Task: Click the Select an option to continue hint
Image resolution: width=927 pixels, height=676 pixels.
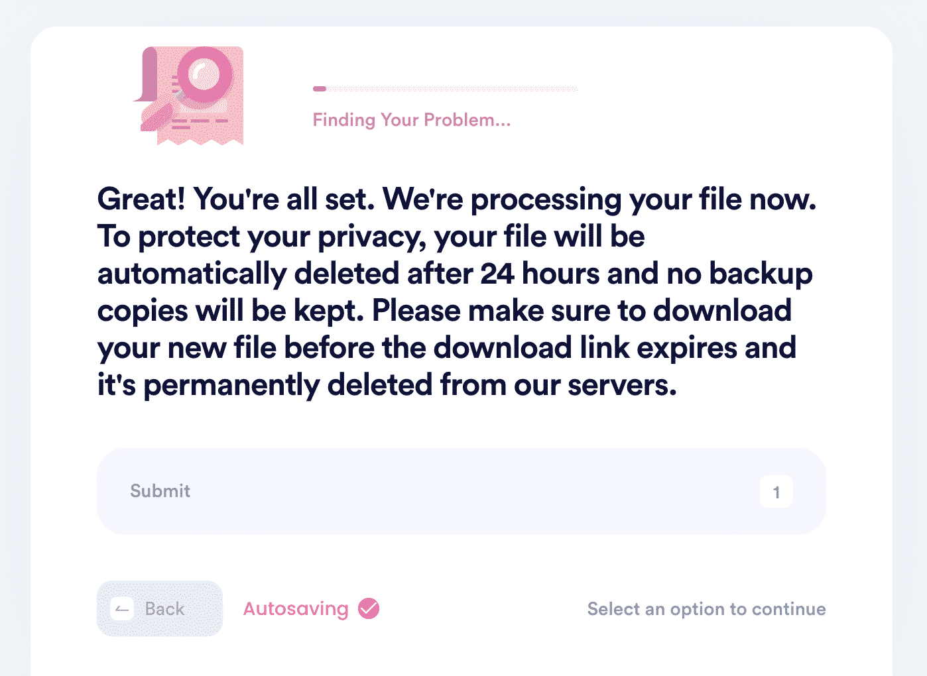Action: (x=707, y=609)
